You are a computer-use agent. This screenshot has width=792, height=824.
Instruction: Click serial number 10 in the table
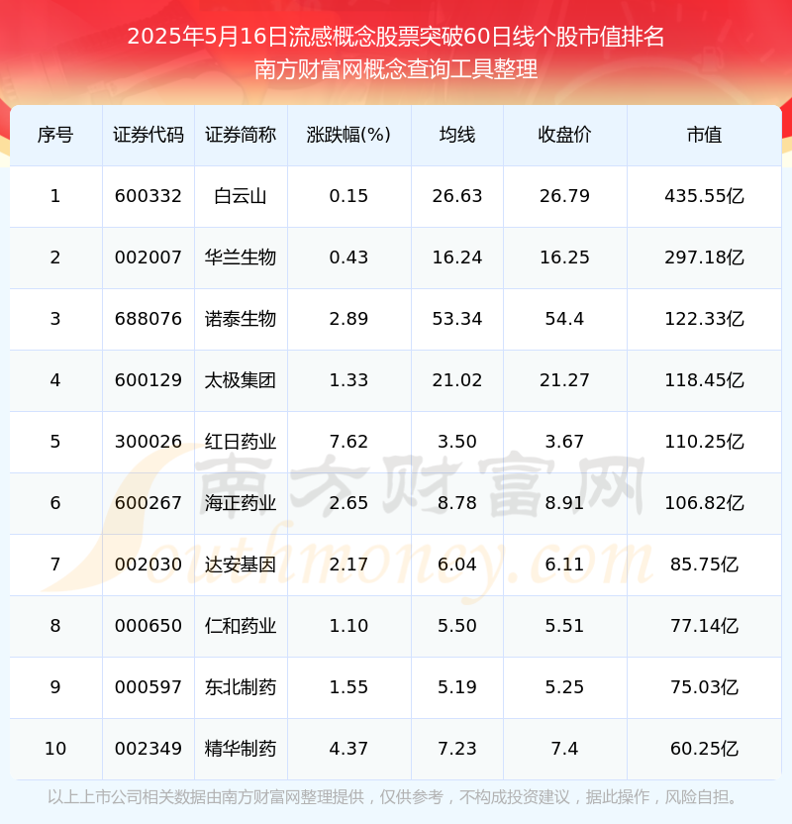(x=55, y=750)
